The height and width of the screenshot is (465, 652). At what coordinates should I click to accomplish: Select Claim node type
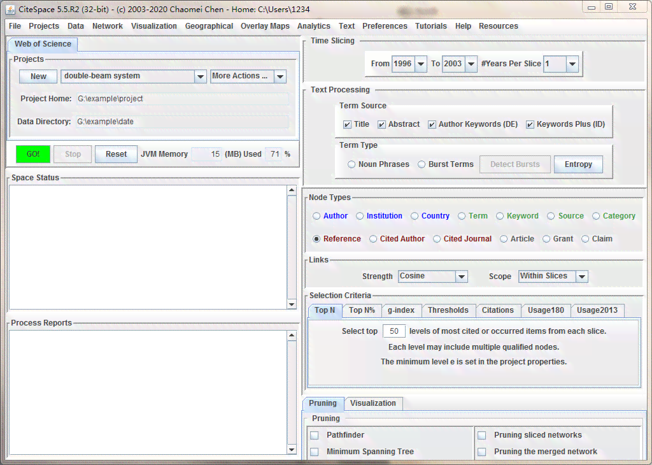[585, 239]
